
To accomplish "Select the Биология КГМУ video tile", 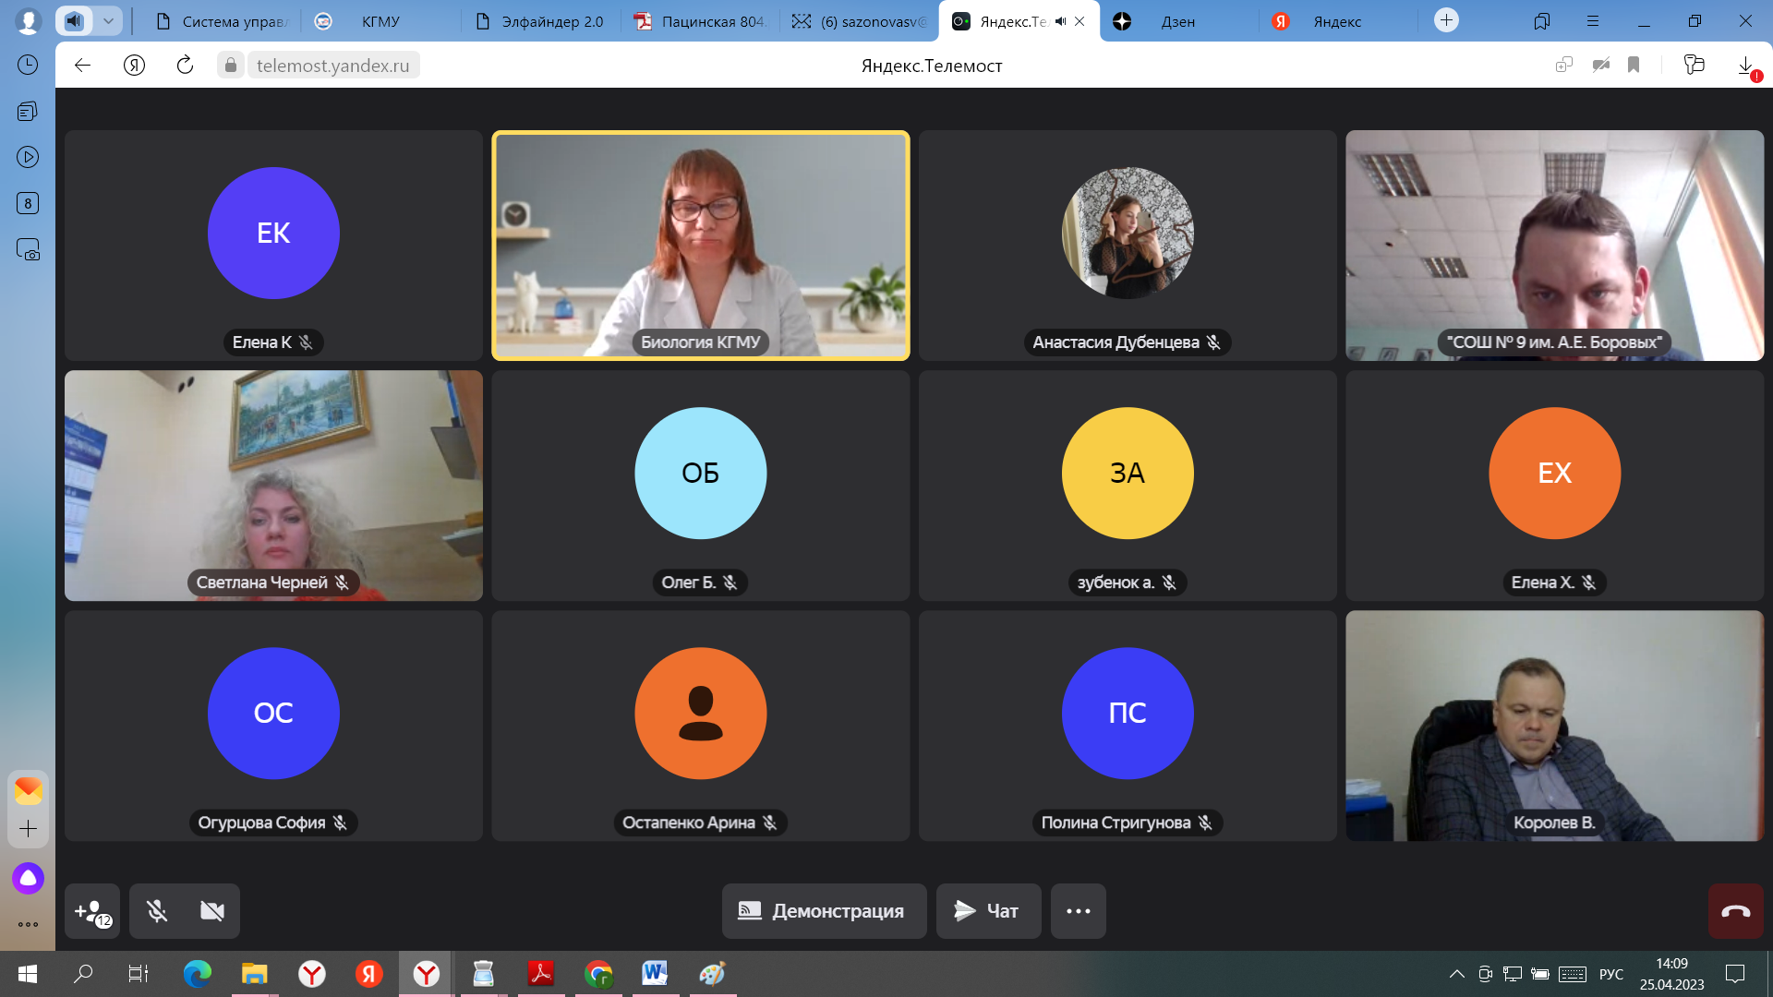I will click(700, 245).
